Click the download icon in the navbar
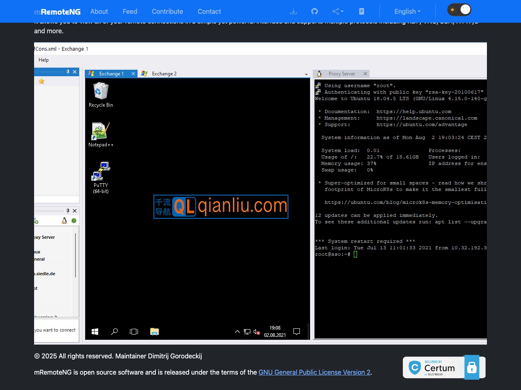Image resolution: width=521 pixels, height=390 pixels. 293,12
